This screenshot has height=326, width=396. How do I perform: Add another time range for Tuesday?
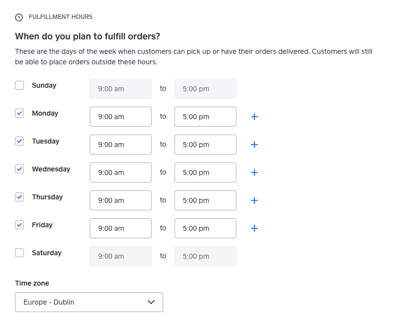(x=254, y=145)
